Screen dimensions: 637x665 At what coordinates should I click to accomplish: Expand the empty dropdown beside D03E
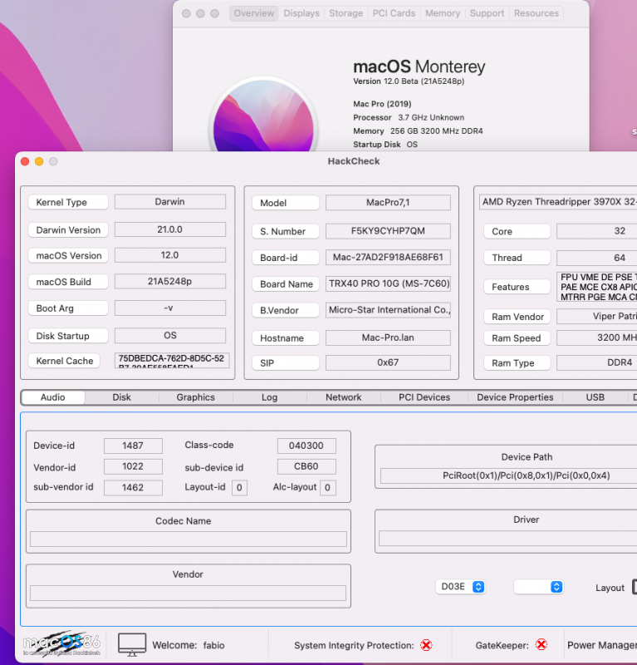point(538,587)
